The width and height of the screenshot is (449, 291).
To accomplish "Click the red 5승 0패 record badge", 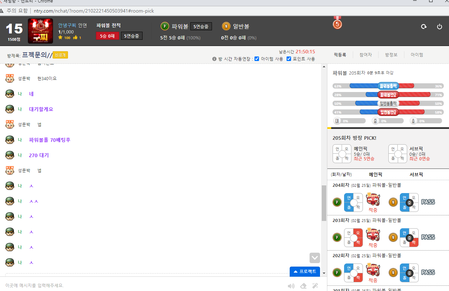I will tap(107, 36).
